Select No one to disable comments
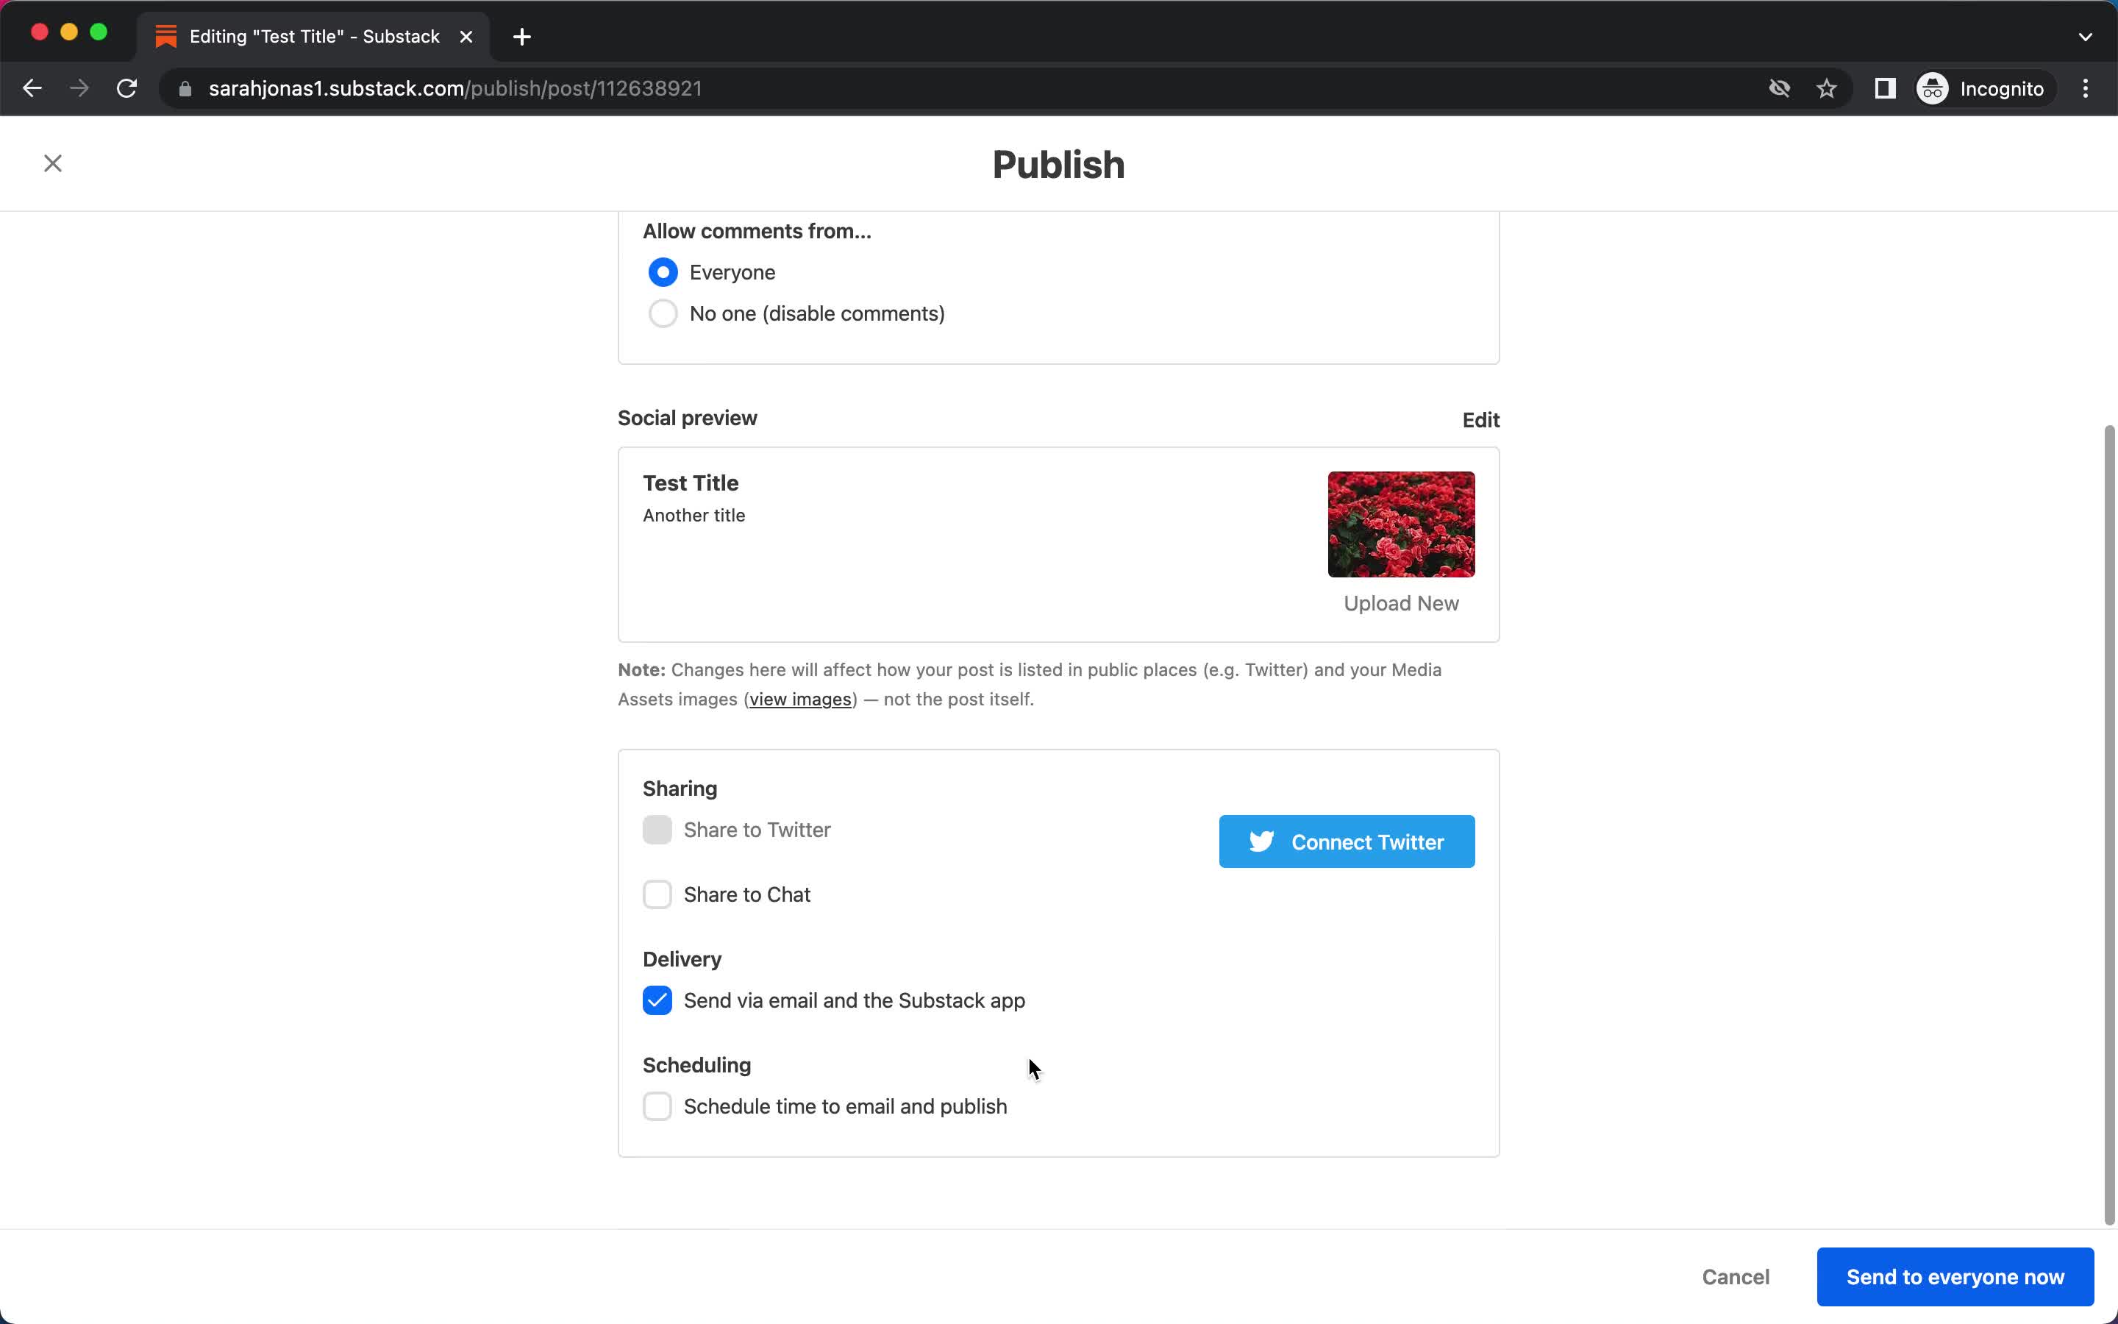This screenshot has height=1324, width=2118. 663,313
